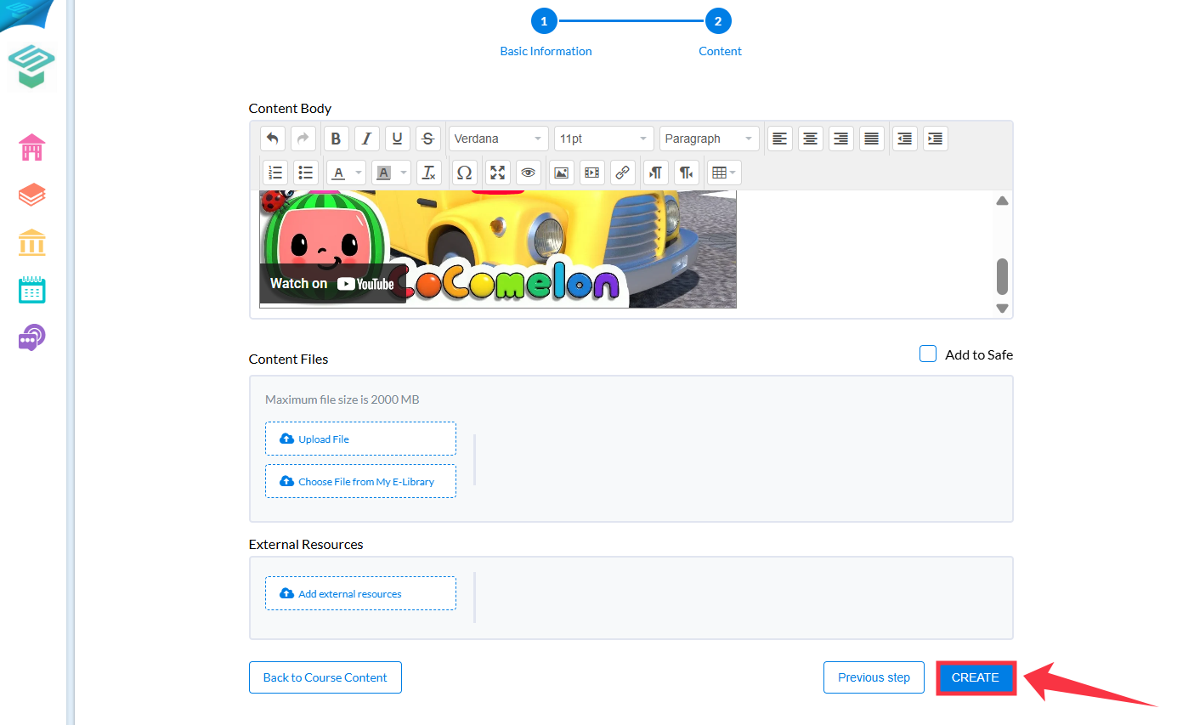
Task: Choose File from My E-Library
Action: point(360,481)
